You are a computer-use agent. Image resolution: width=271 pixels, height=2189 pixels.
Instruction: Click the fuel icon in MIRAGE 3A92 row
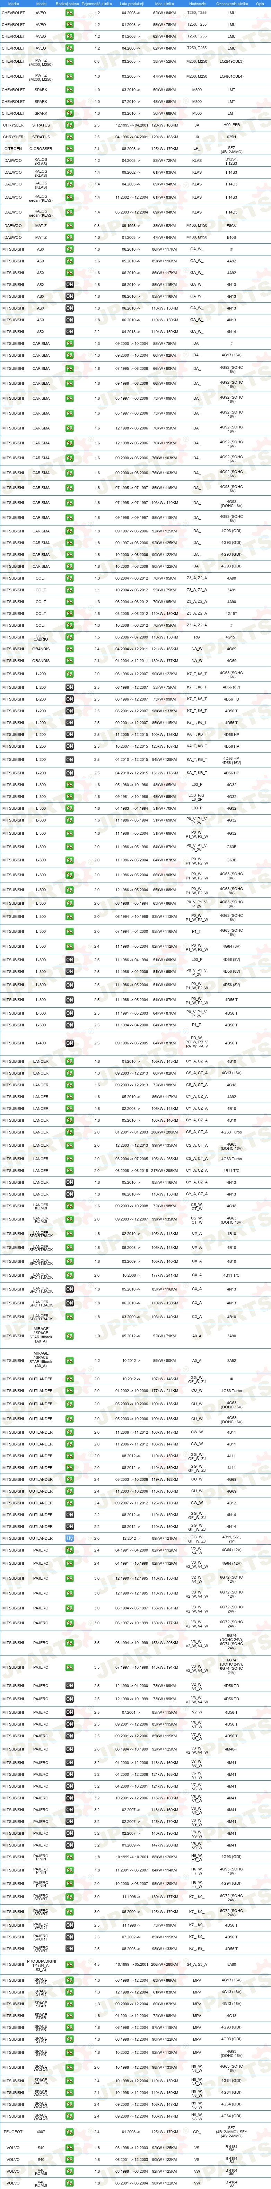pyautogui.click(x=70, y=1361)
